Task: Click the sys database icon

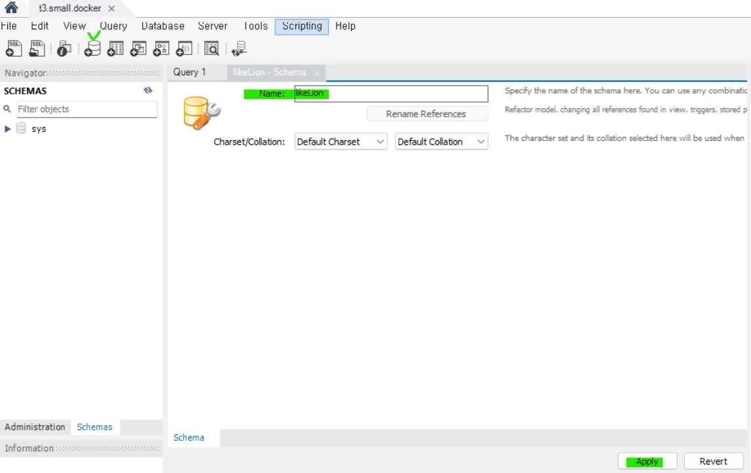Action: 21,128
